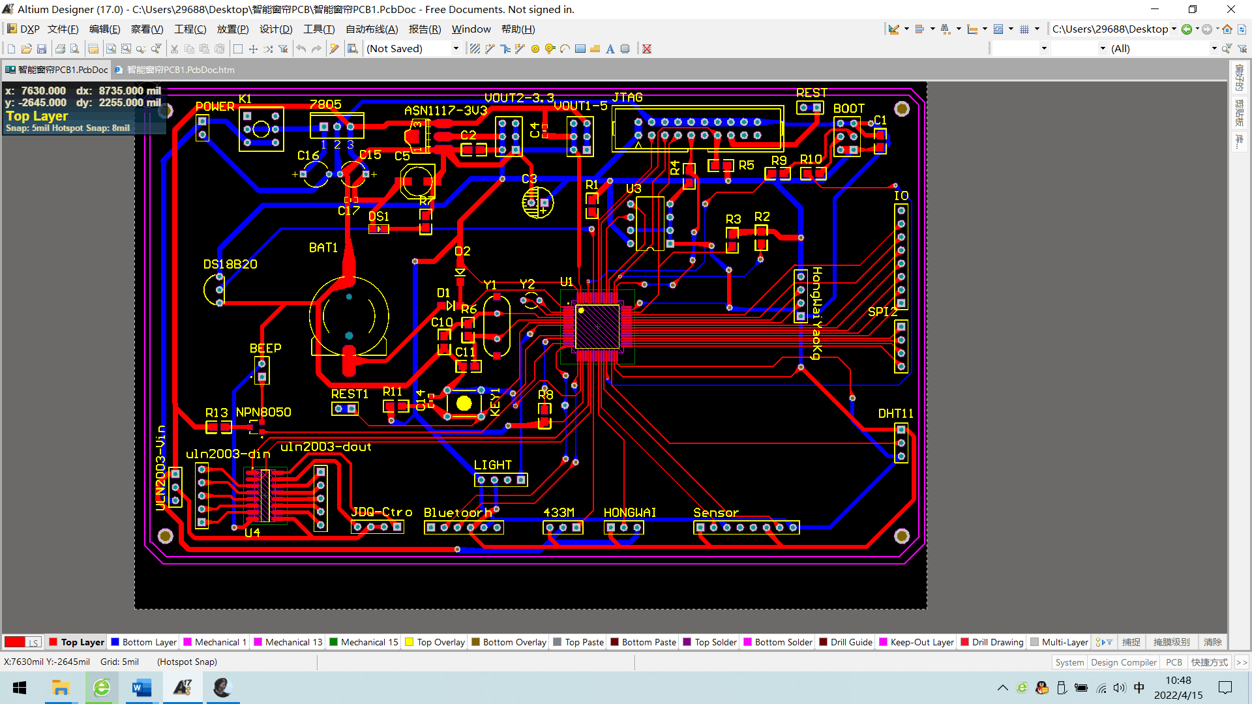Screen dimensions: 1252x704
Task: Go to the home page icon
Action: (x=1227, y=29)
